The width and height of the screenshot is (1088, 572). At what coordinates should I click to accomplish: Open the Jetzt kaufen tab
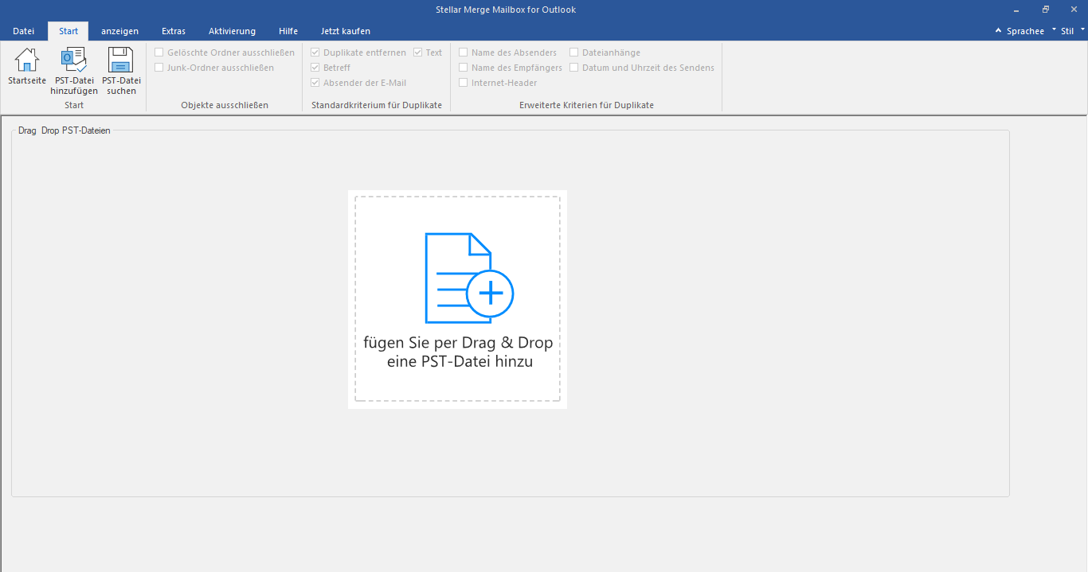tap(345, 31)
